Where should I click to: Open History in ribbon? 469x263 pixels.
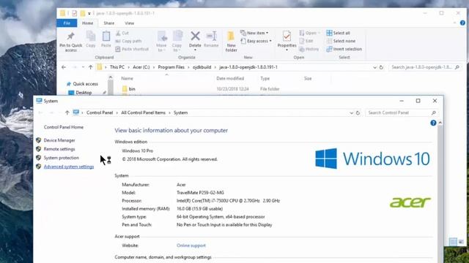tap(309, 49)
